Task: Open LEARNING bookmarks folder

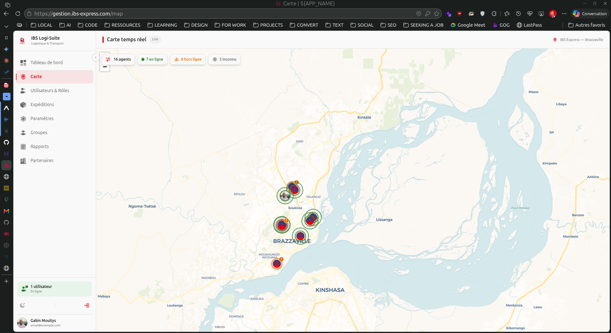Action: [x=162, y=25]
